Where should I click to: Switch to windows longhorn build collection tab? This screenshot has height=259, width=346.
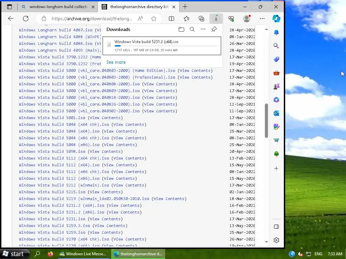58,7
